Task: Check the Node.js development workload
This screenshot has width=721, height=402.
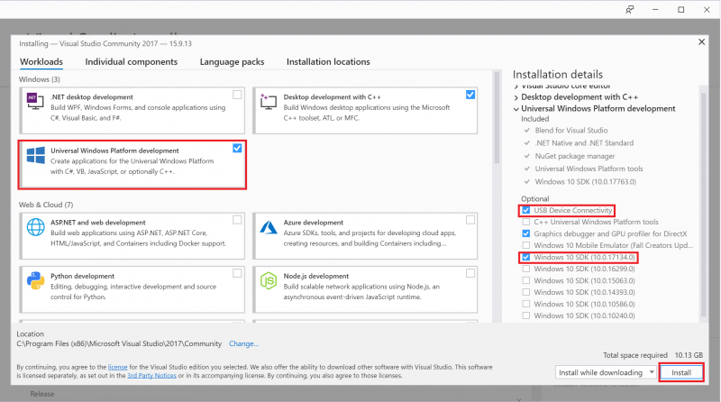Action: point(470,273)
